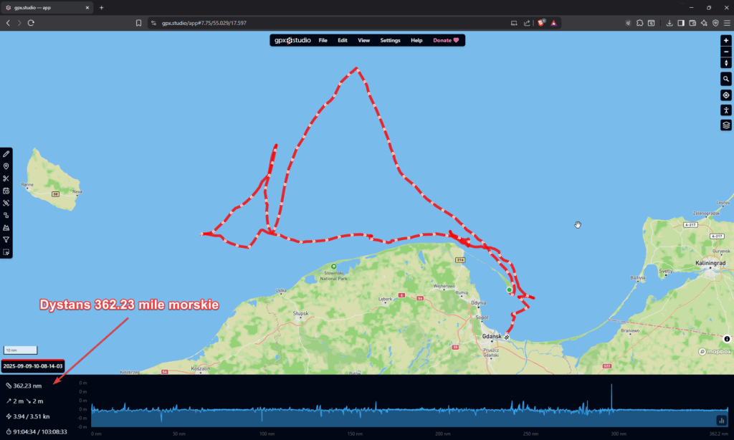Open elevation chart settings button
This screenshot has width=734, height=440.
(x=720, y=421)
